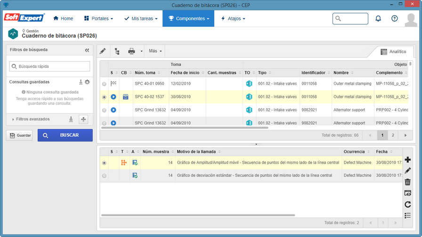This screenshot has height=237, width=422.
Task: Select the radio button for SPC 40-01 0950
Action: pyautogui.click(x=104, y=84)
